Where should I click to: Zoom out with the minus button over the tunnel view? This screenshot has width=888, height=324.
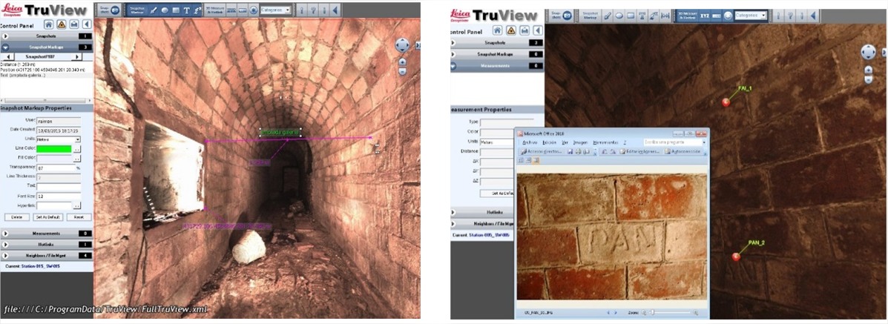pos(402,70)
